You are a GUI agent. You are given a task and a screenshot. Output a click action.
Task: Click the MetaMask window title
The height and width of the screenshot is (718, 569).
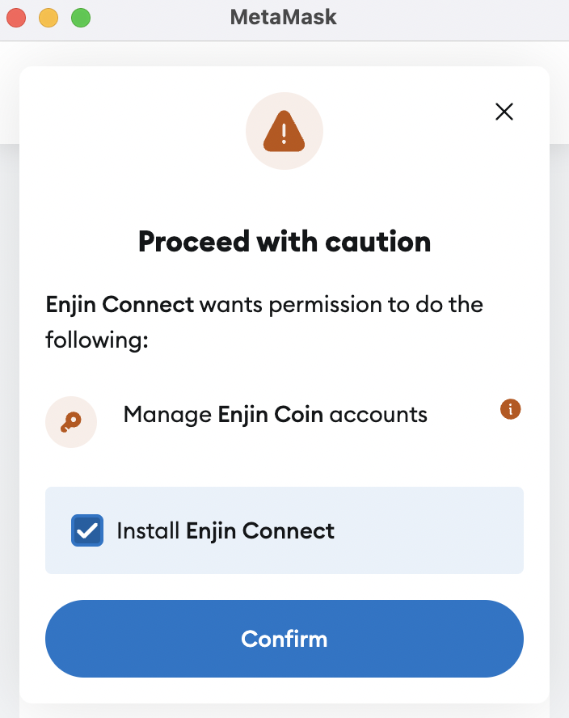[x=284, y=18]
